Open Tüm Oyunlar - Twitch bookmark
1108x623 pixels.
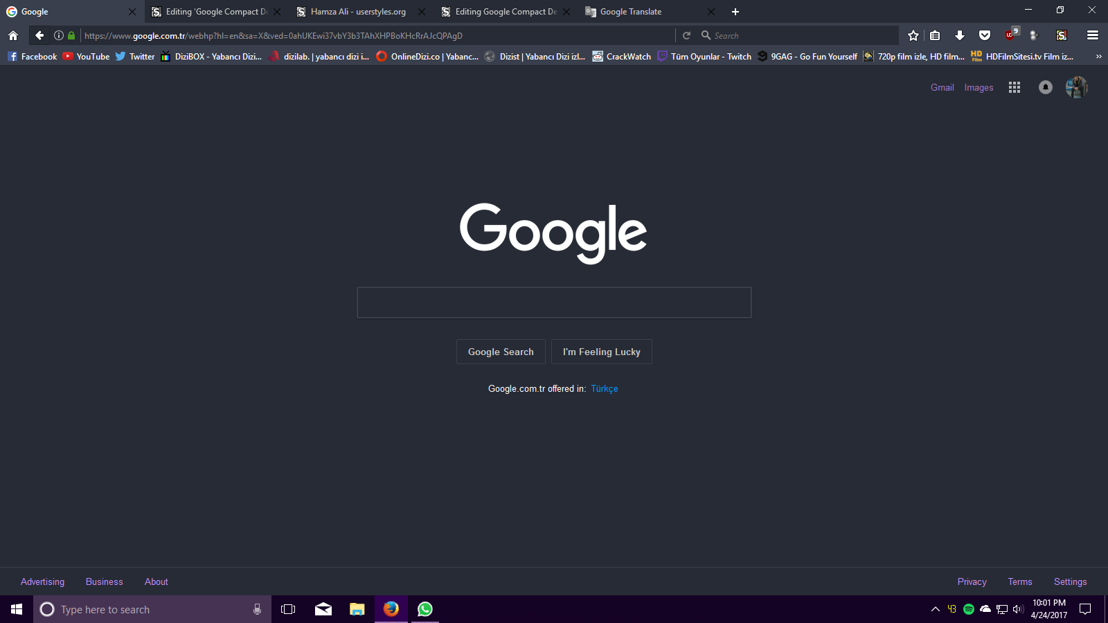point(704,57)
